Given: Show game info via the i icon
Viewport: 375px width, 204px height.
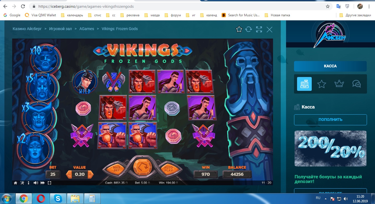Looking at the screenshot, I should click(x=28, y=183).
